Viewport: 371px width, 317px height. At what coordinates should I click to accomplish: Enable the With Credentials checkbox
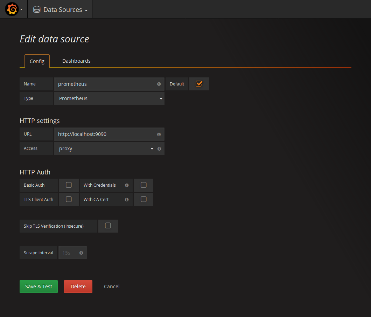click(143, 185)
